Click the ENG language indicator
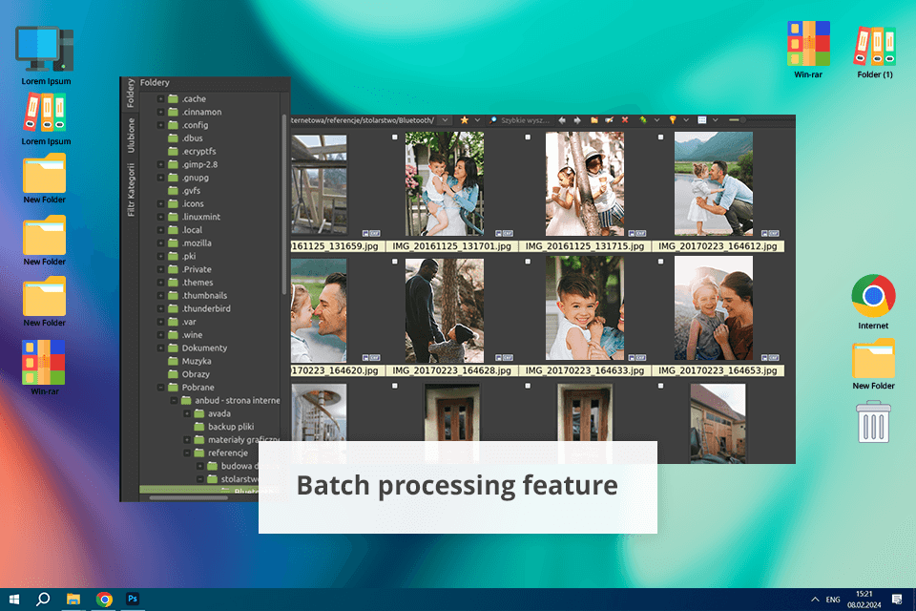The image size is (916, 611). pos(833,600)
